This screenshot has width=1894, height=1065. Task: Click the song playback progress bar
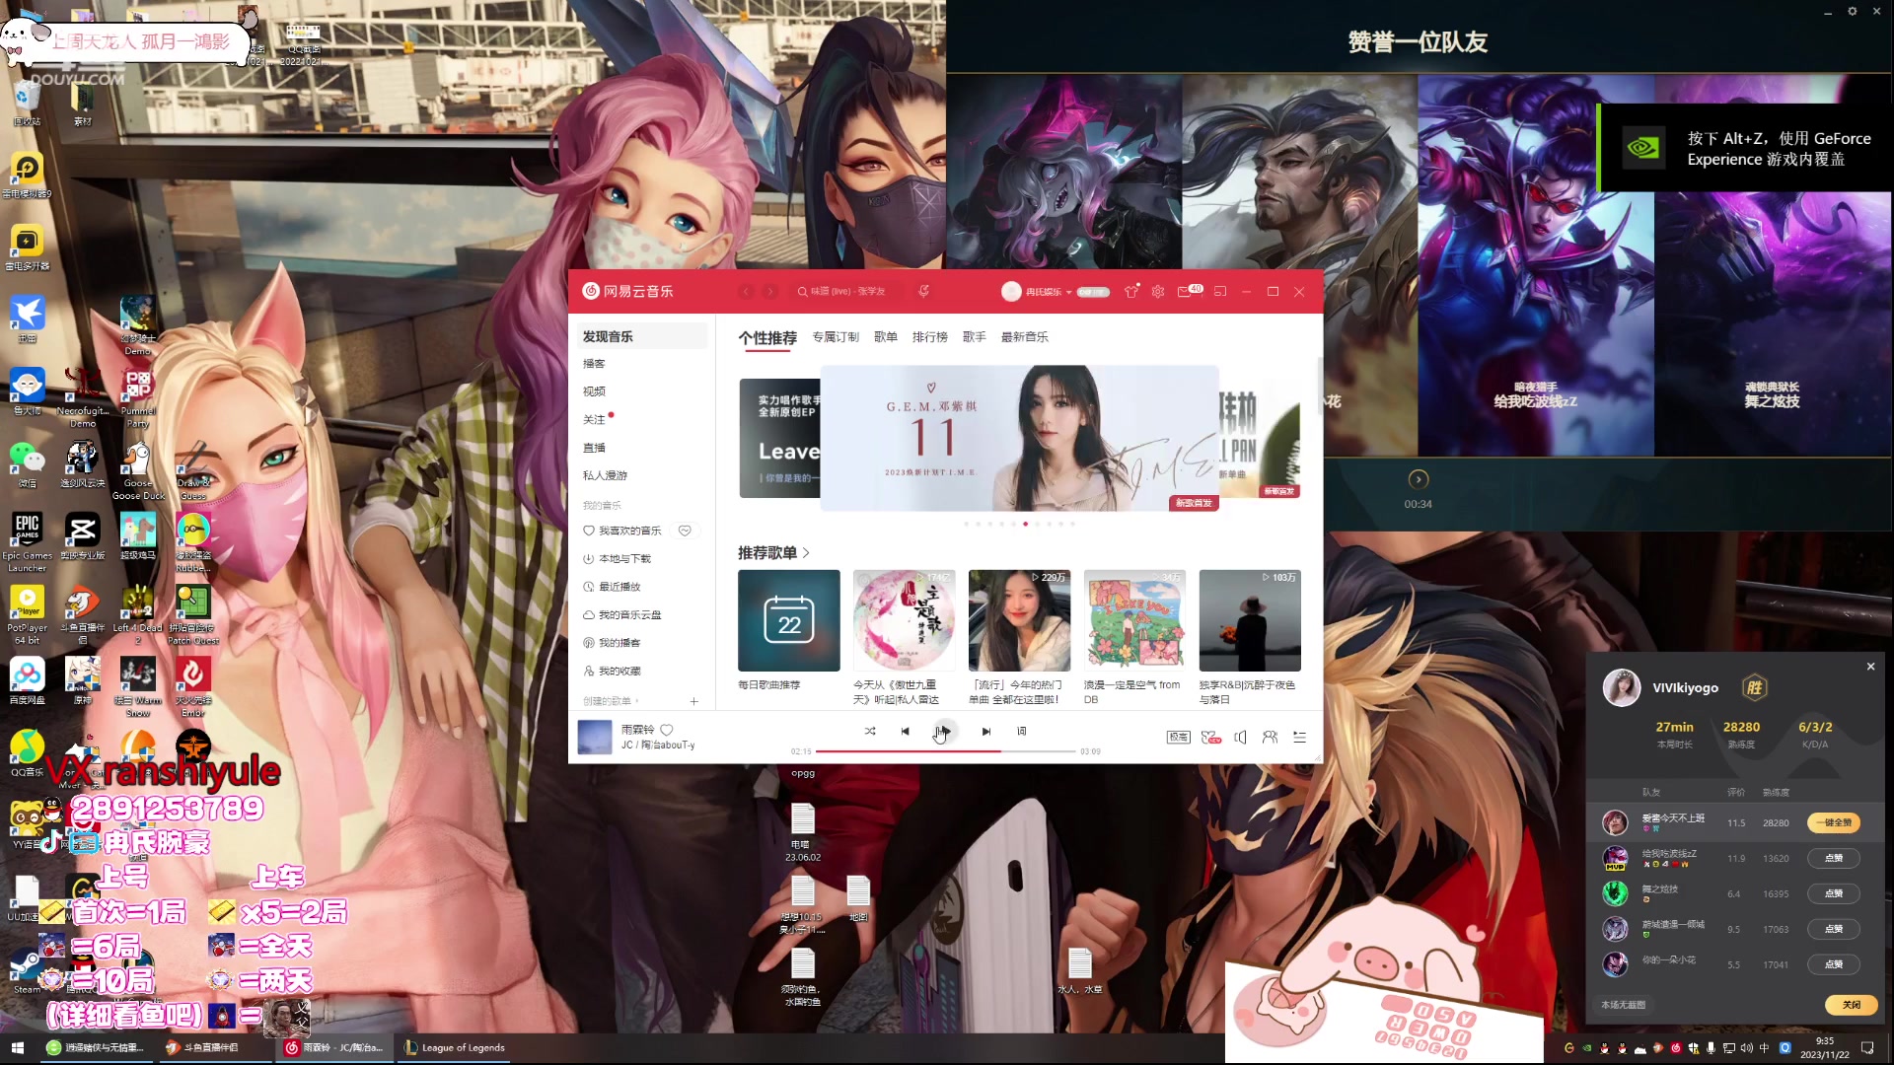point(945,751)
